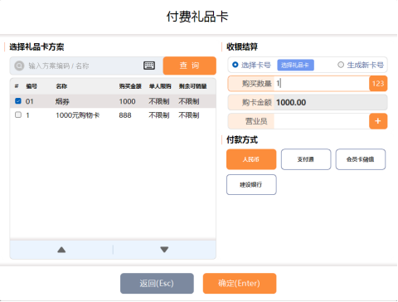Open the on-screen keyboard icon in search box
The height and width of the screenshot is (302, 398).
(x=149, y=66)
